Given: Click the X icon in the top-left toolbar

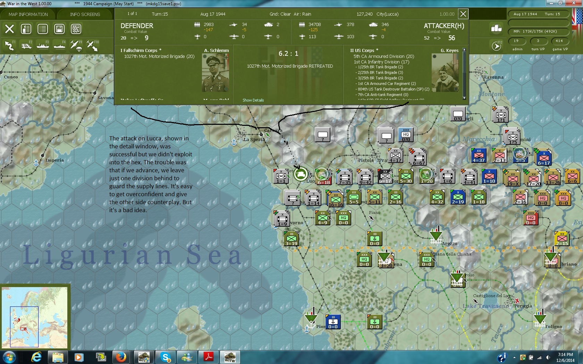Looking at the screenshot, I should 9,29.
